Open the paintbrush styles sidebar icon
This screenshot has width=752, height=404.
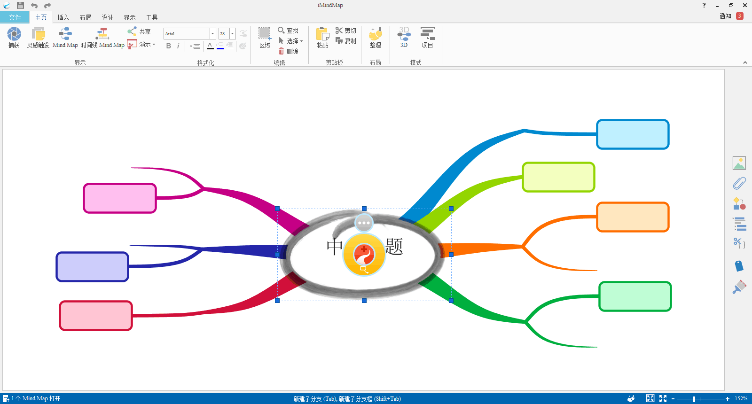[x=739, y=287]
